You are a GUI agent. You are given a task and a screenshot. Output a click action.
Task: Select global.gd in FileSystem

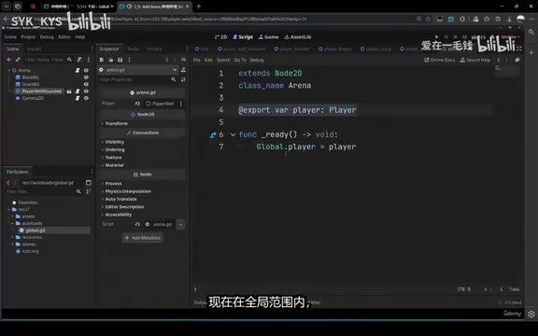coord(35,231)
